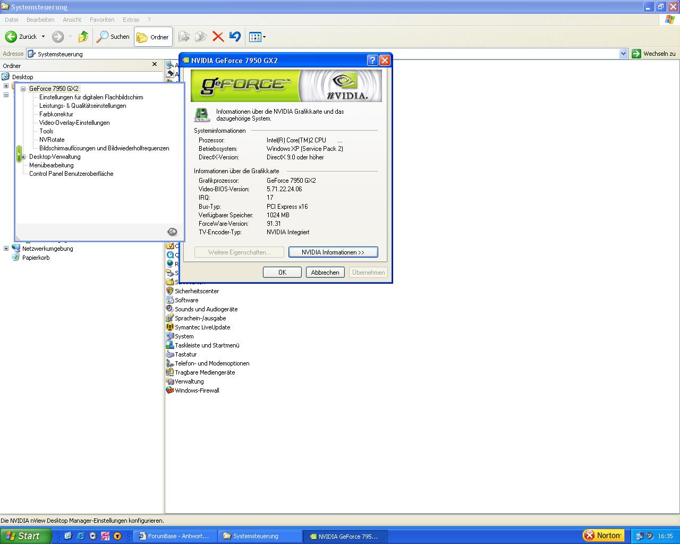Open the Windows-Firewall icon
This screenshot has width=680, height=544.
coord(170,390)
